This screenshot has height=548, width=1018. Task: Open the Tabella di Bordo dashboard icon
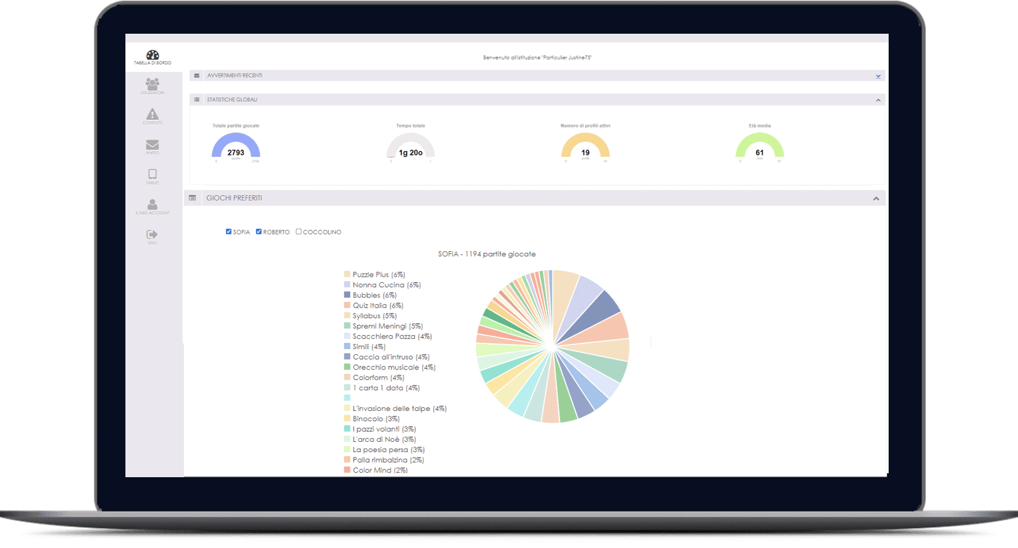(x=152, y=55)
